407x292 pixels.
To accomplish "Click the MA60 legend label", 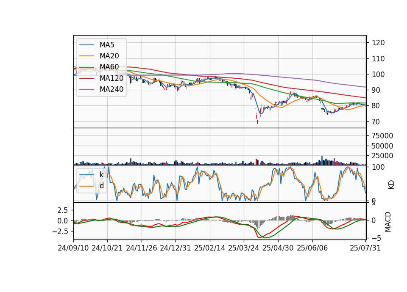I will [x=109, y=67].
